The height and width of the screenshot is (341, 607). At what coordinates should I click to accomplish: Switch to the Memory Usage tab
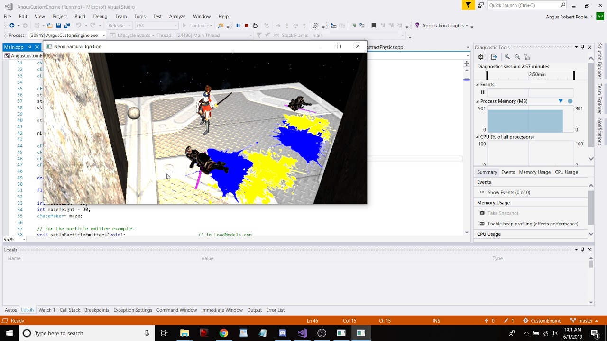pos(534,172)
